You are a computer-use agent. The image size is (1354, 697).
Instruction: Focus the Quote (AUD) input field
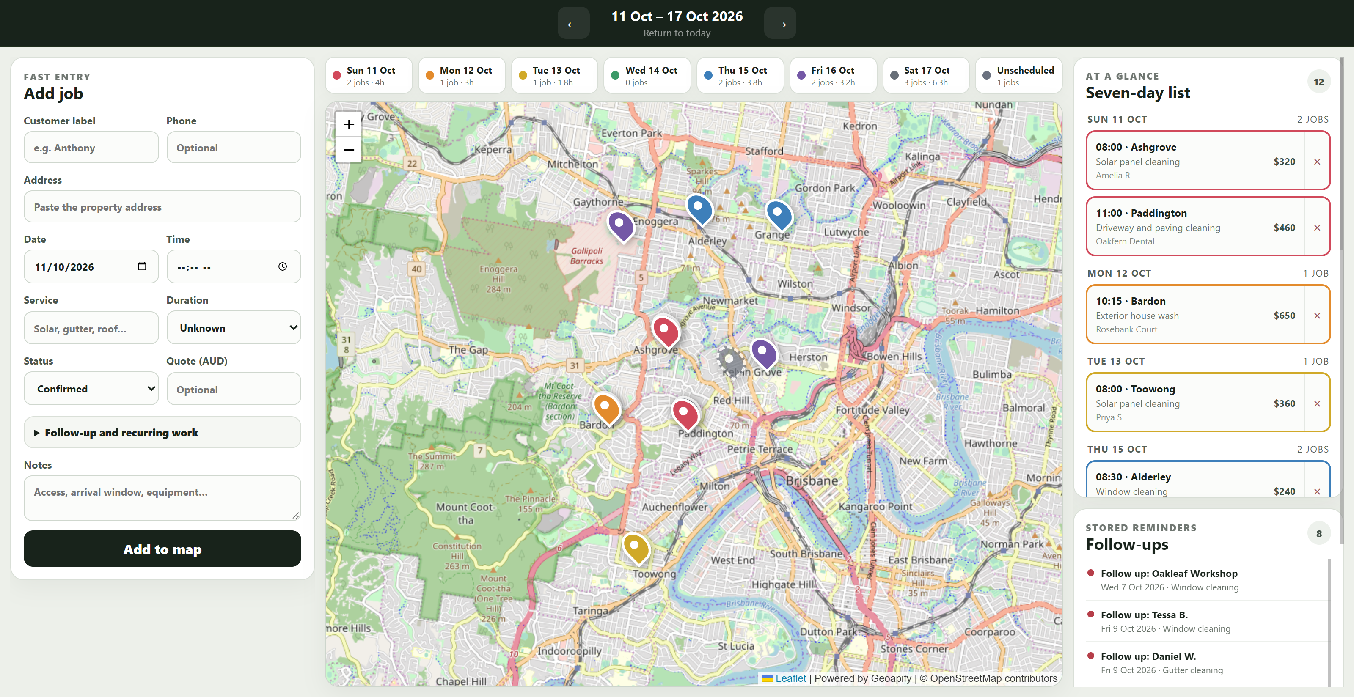tap(234, 389)
